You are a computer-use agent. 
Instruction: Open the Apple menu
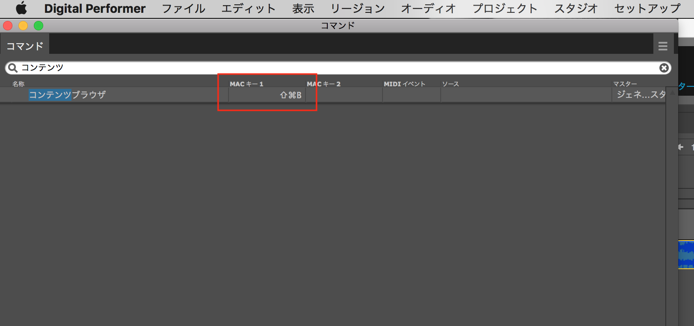coord(21,9)
